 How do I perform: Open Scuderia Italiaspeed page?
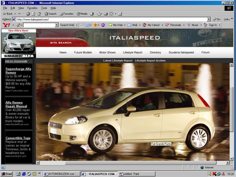(x=181, y=52)
